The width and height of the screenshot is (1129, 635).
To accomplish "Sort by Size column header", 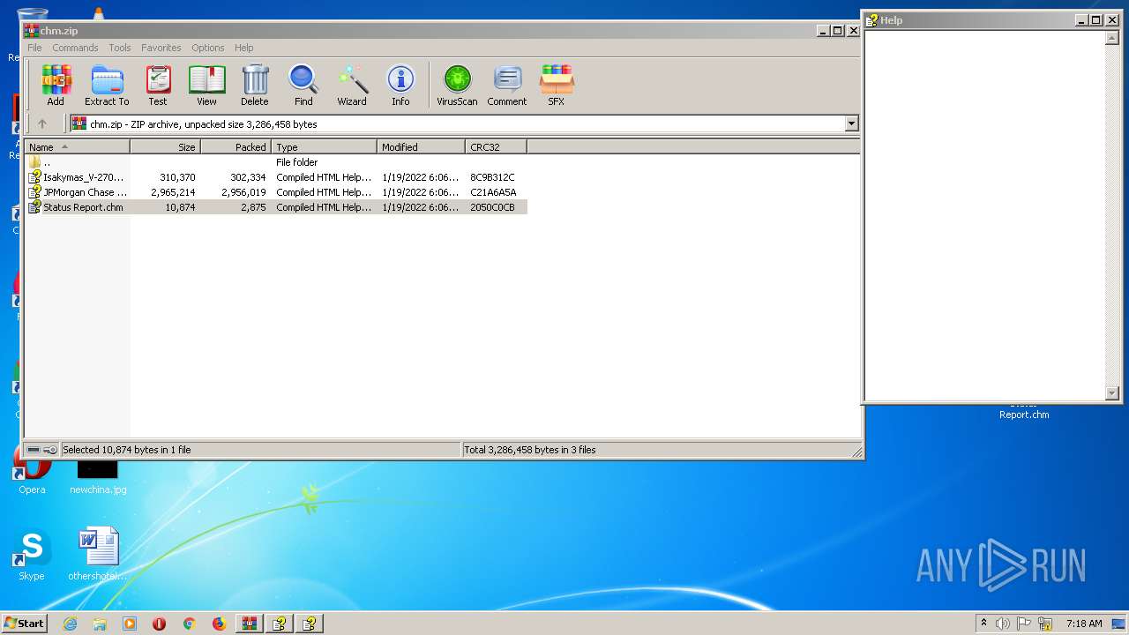I will (166, 147).
